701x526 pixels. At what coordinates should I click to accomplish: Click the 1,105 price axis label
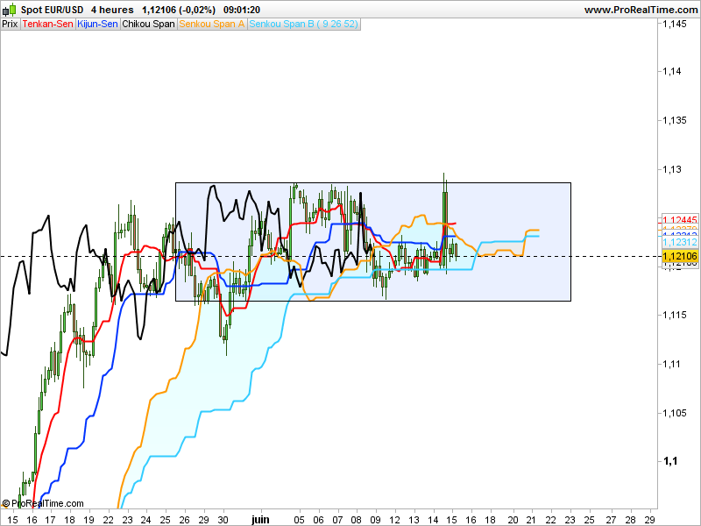[675, 413]
